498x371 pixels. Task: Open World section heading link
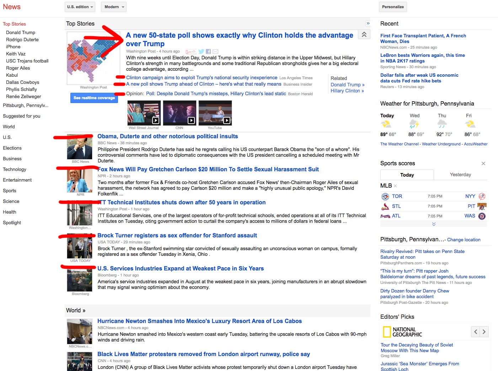point(76,311)
